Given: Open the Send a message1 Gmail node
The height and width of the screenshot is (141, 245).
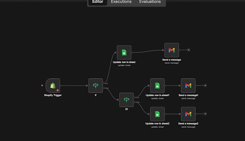Looking at the screenshot, I should coord(188,85).
